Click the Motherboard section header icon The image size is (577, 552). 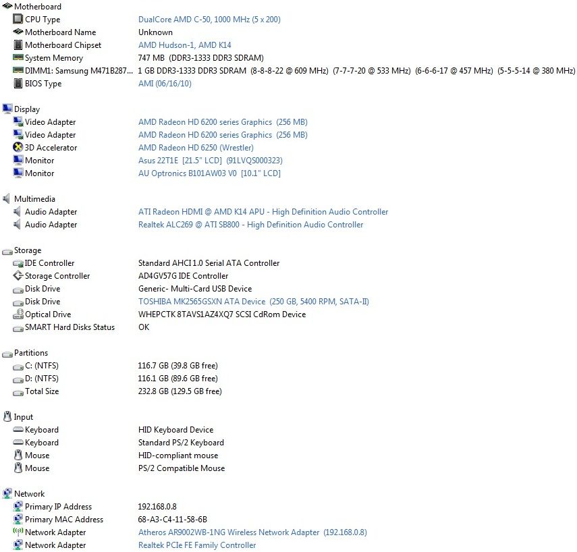coord(7,7)
